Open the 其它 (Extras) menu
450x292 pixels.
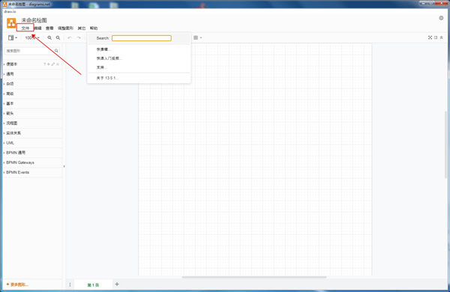point(82,28)
